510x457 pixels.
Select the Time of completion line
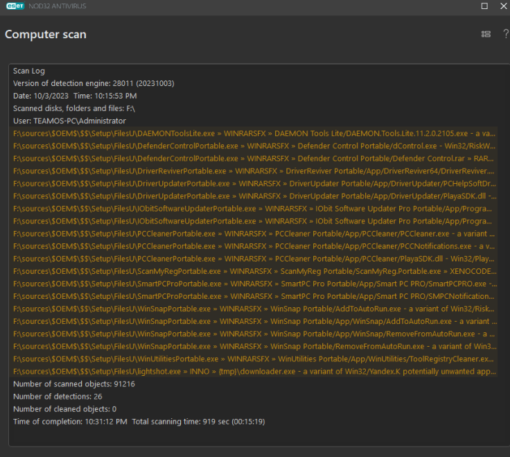click(139, 422)
